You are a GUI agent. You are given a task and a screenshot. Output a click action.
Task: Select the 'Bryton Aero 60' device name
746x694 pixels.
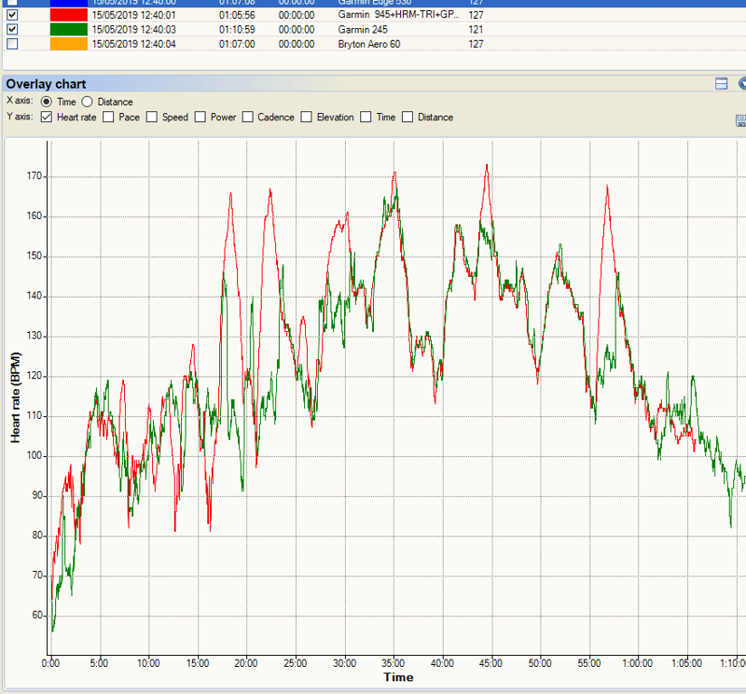point(368,44)
